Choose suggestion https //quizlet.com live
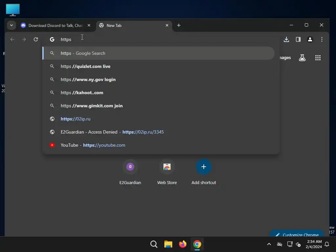The width and height of the screenshot is (336, 252). coord(158,66)
